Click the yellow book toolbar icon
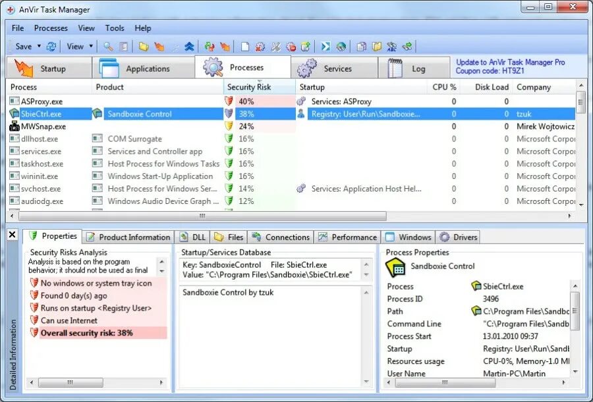This screenshot has height=402, width=593. point(377,47)
